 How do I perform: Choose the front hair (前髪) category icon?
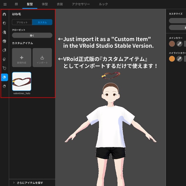click(x=4, y=23)
